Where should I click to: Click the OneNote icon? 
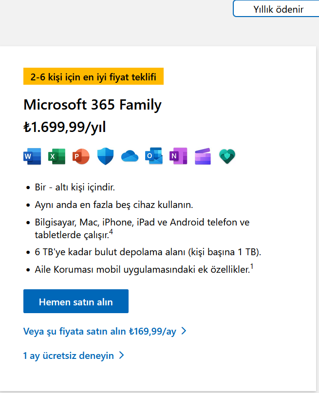pyautogui.click(x=178, y=156)
